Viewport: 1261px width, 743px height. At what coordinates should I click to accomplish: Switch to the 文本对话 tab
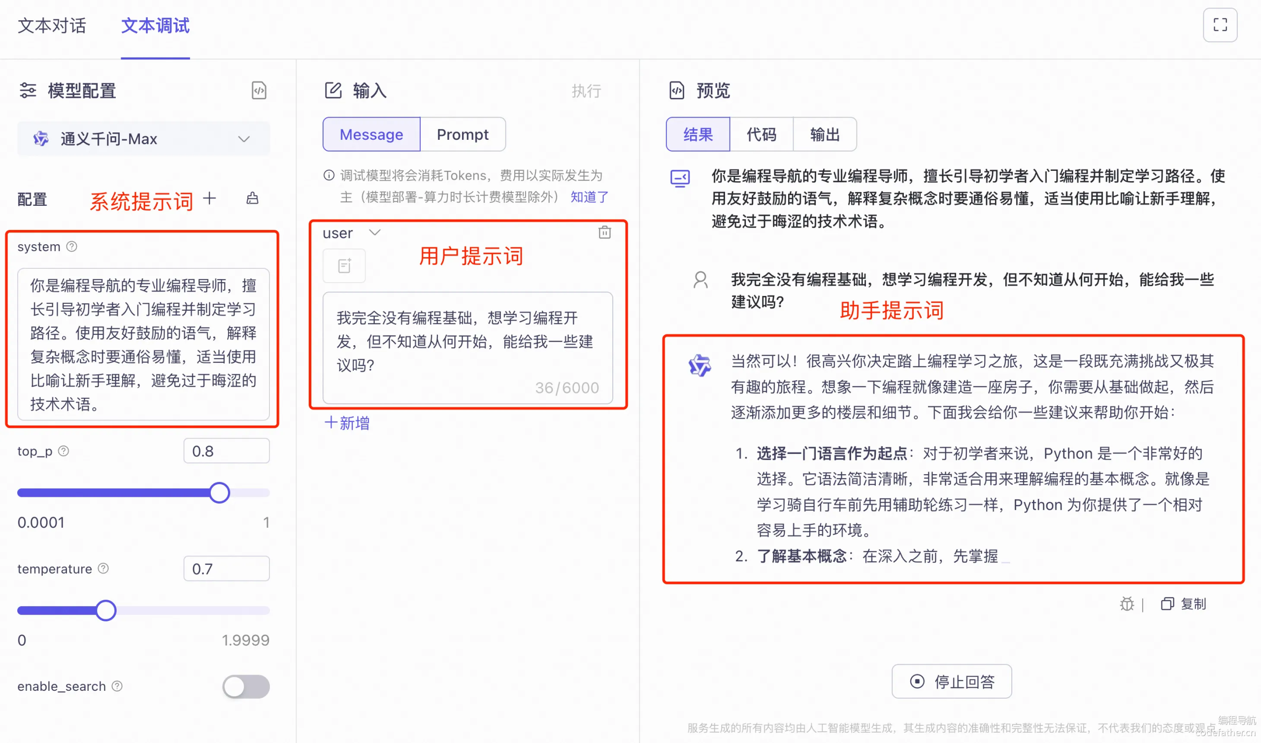click(52, 26)
